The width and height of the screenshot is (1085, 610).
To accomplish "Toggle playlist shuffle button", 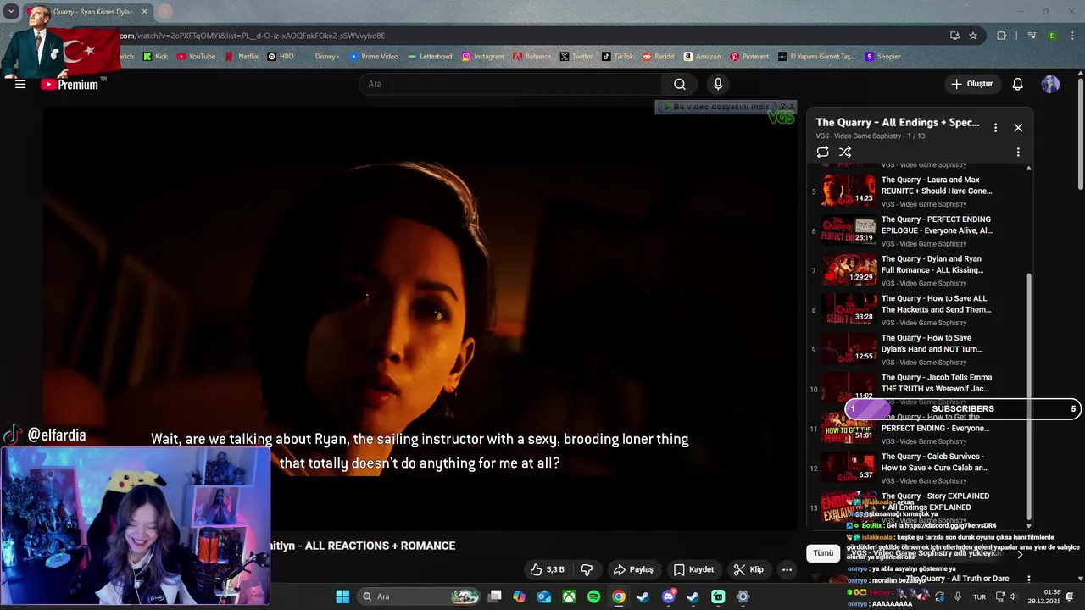I will [845, 152].
